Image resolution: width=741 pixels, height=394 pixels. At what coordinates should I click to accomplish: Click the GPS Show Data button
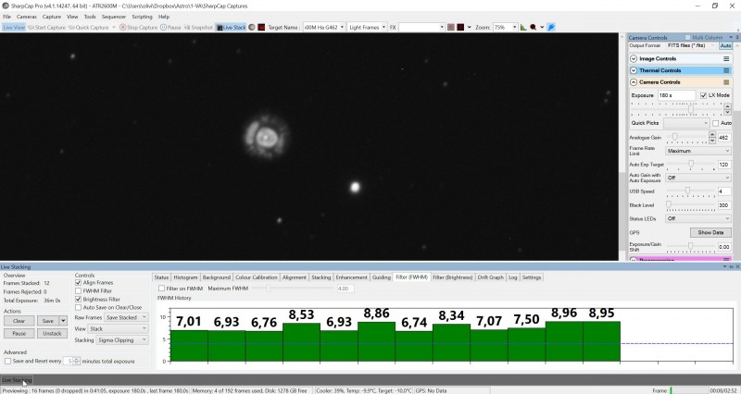coord(710,233)
